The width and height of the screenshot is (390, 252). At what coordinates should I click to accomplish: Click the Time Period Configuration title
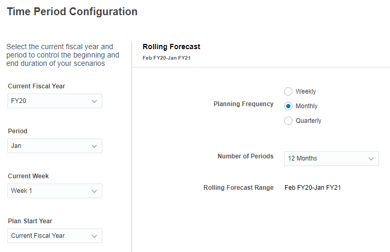72,12
